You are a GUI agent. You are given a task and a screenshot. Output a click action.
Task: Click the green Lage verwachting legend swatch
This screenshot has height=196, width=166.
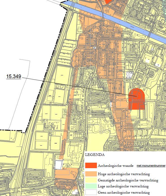91,186
